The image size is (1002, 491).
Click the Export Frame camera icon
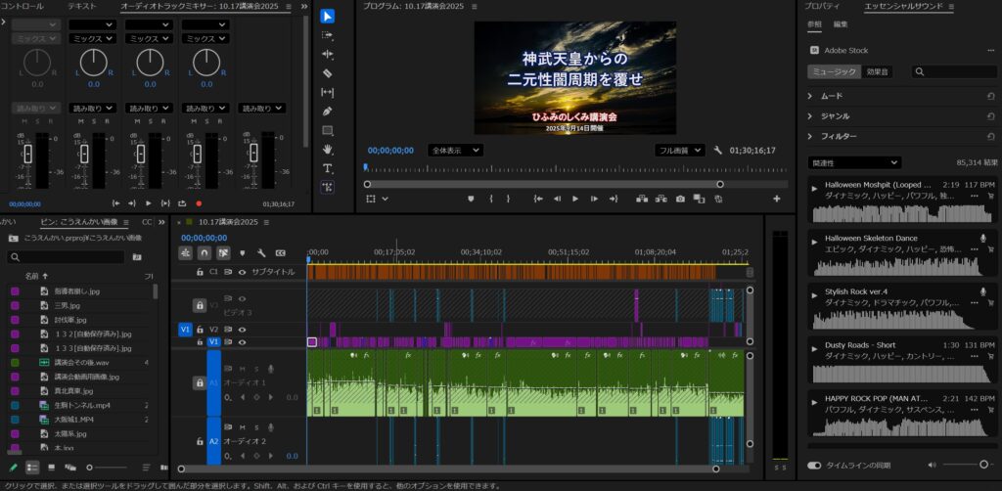(680, 199)
